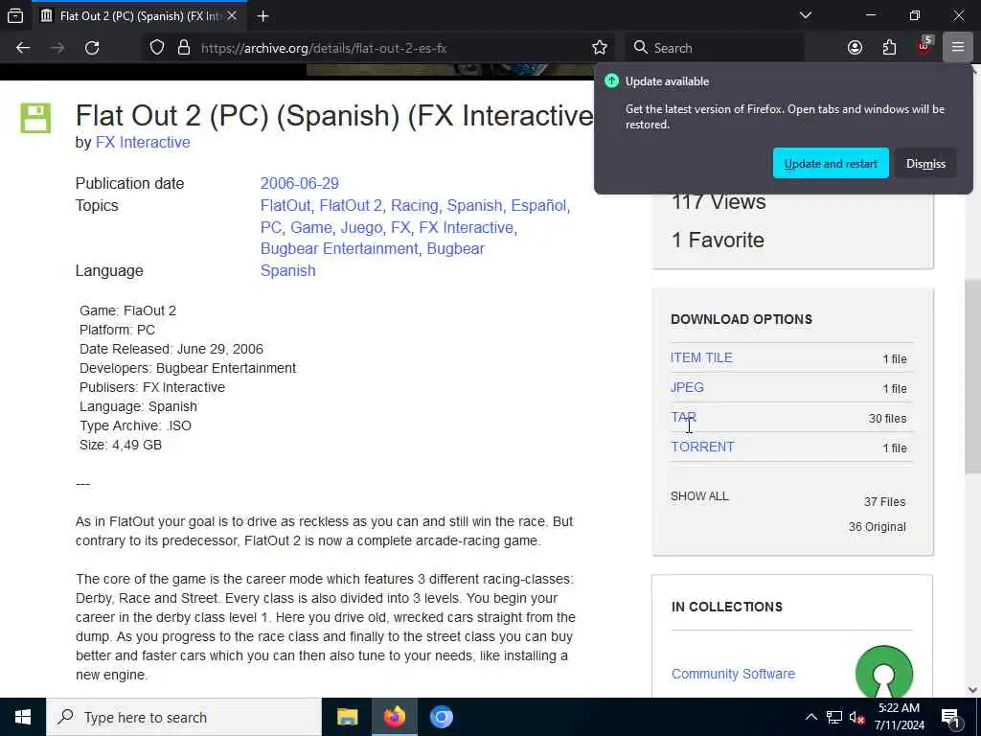Click the '117 Views' text
Image resolution: width=981 pixels, height=736 pixels.
719,201
